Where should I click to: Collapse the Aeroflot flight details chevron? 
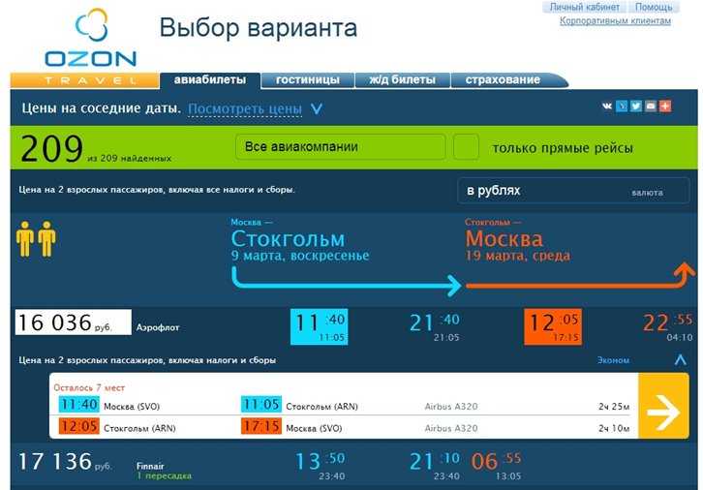680,359
